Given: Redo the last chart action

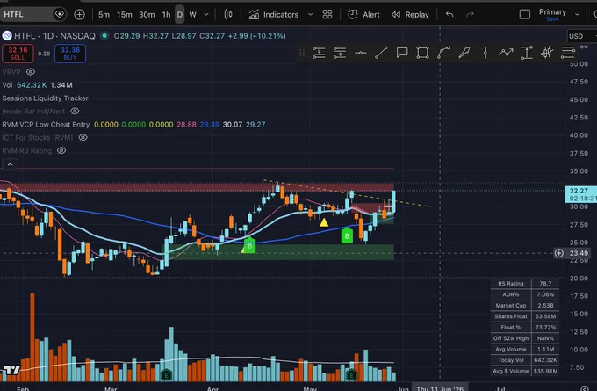Looking at the screenshot, I should pyautogui.click(x=471, y=14).
